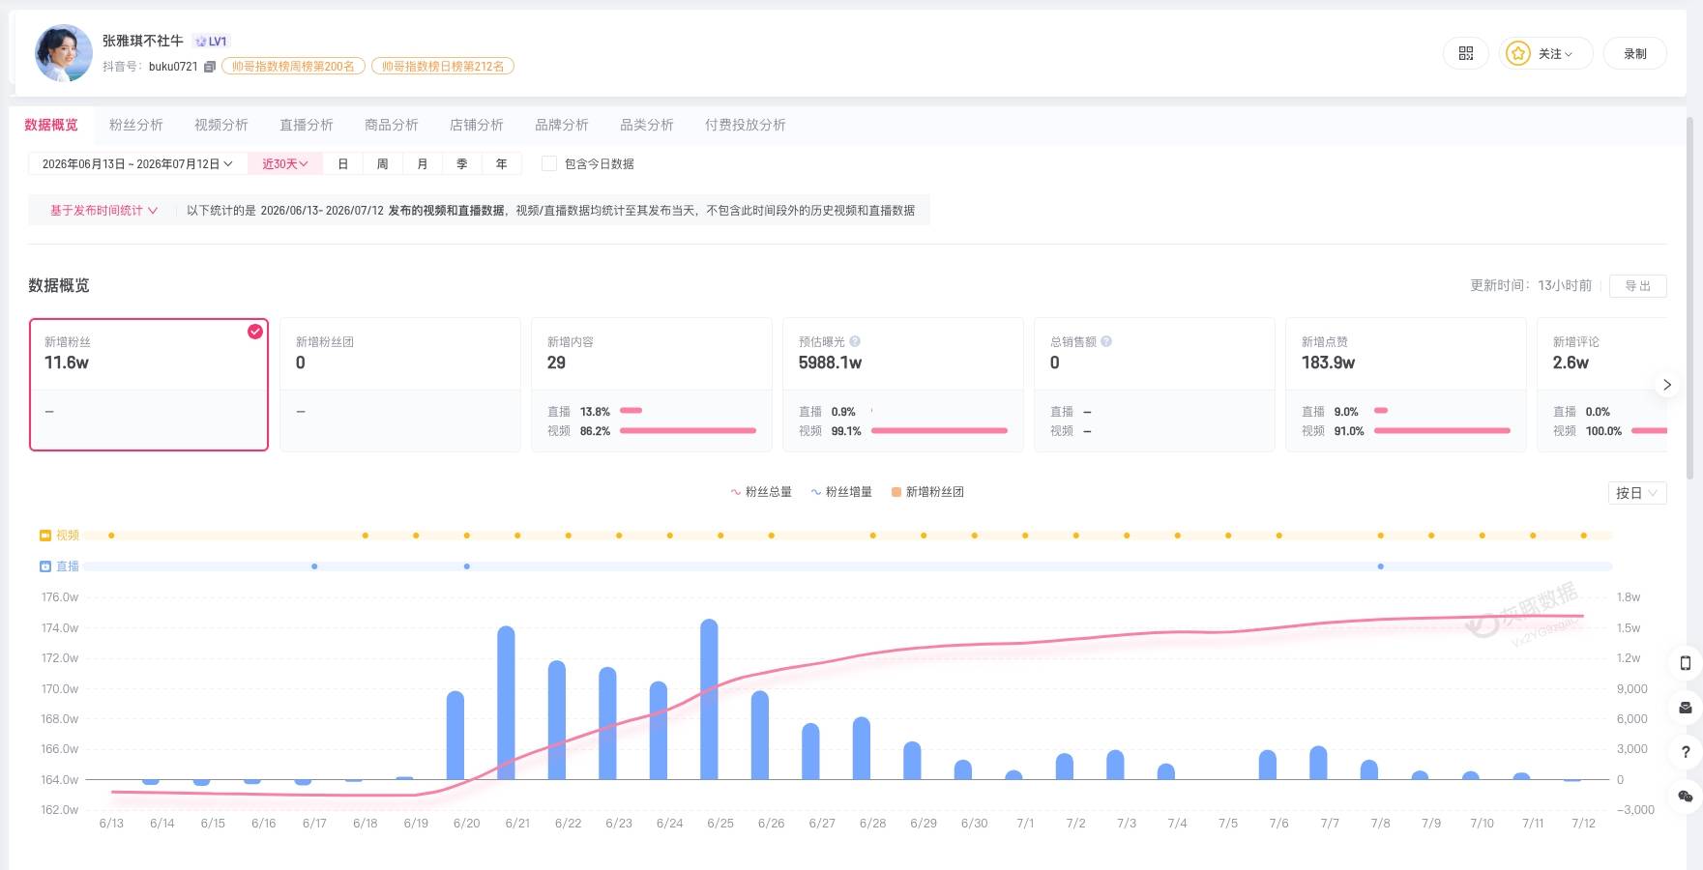This screenshot has width=1703, height=870.
Task: Click the WeChat icon in sidebar
Action: coord(1686,797)
